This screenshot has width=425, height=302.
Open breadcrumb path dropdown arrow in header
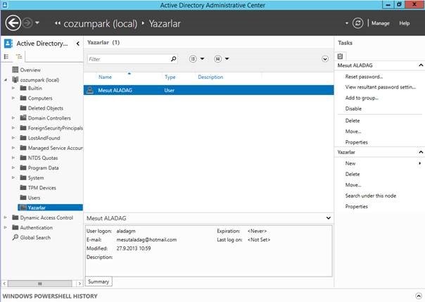(x=346, y=23)
